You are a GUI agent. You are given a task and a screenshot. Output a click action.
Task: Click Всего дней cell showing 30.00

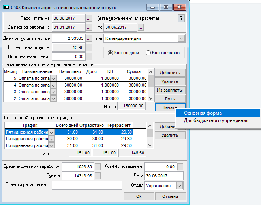tap(67, 139)
